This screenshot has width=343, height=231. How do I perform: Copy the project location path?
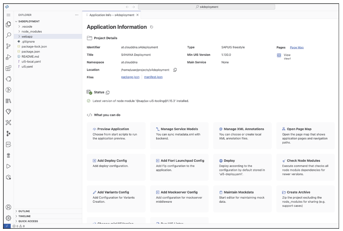175,70
